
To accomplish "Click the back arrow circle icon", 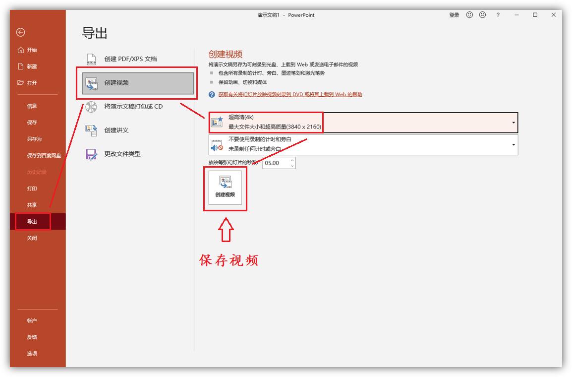I will (x=20, y=32).
